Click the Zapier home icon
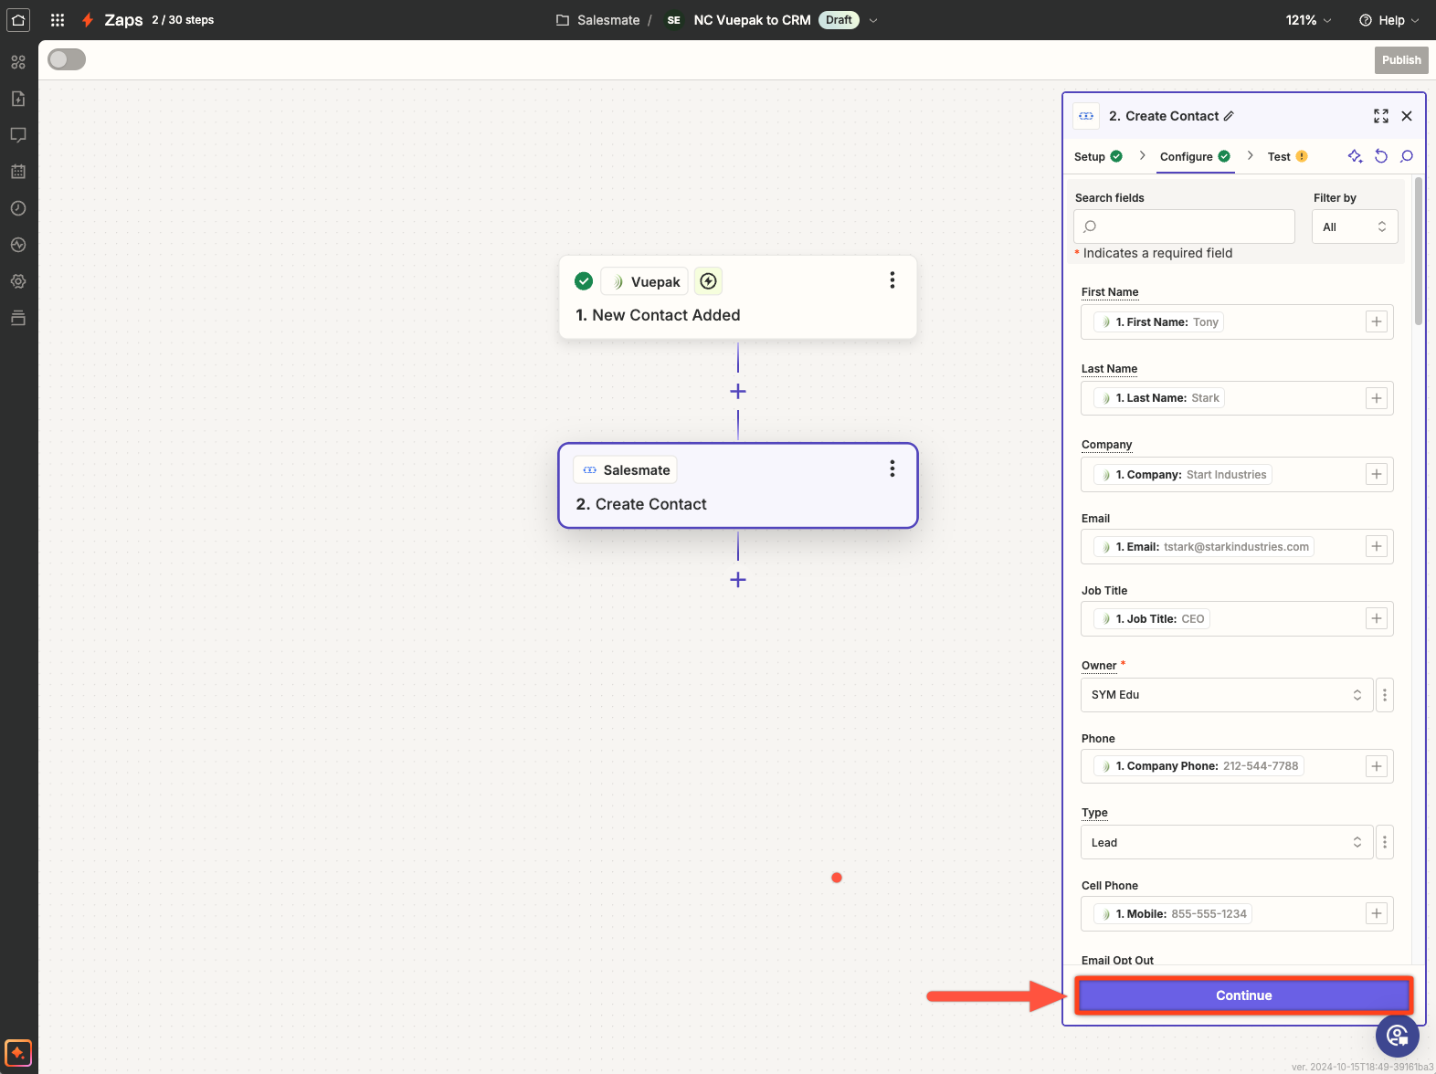 point(18,20)
